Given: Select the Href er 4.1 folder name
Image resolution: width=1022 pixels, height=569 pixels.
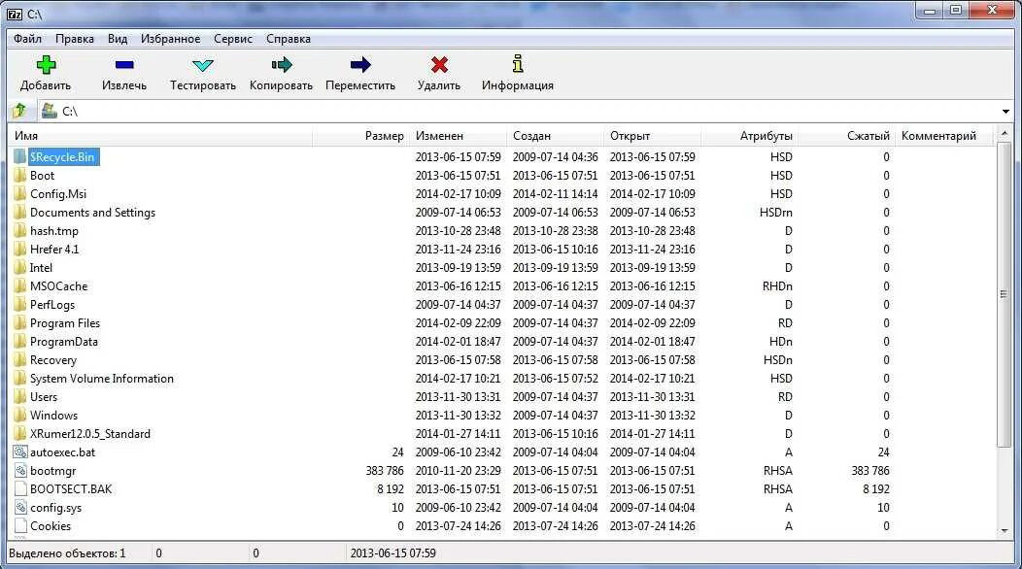Looking at the screenshot, I should [54, 249].
